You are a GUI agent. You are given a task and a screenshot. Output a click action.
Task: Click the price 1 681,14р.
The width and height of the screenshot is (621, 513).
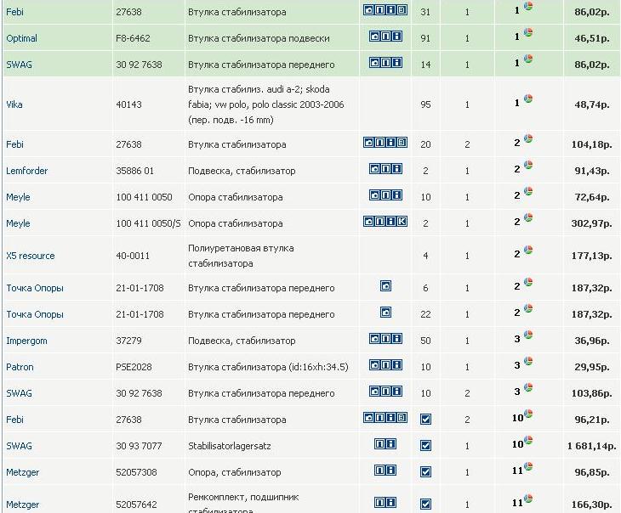tap(592, 446)
